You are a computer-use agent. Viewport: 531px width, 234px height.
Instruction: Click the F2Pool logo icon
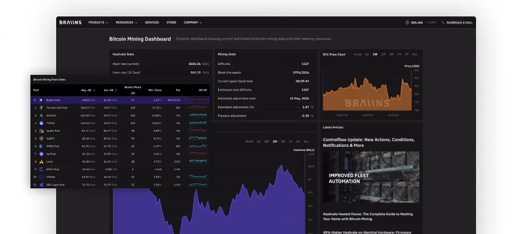click(42, 123)
